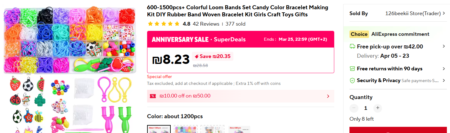The width and height of the screenshot is (450, 133).
Task: Decrease quantity with the minus button
Action: point(354,108)
